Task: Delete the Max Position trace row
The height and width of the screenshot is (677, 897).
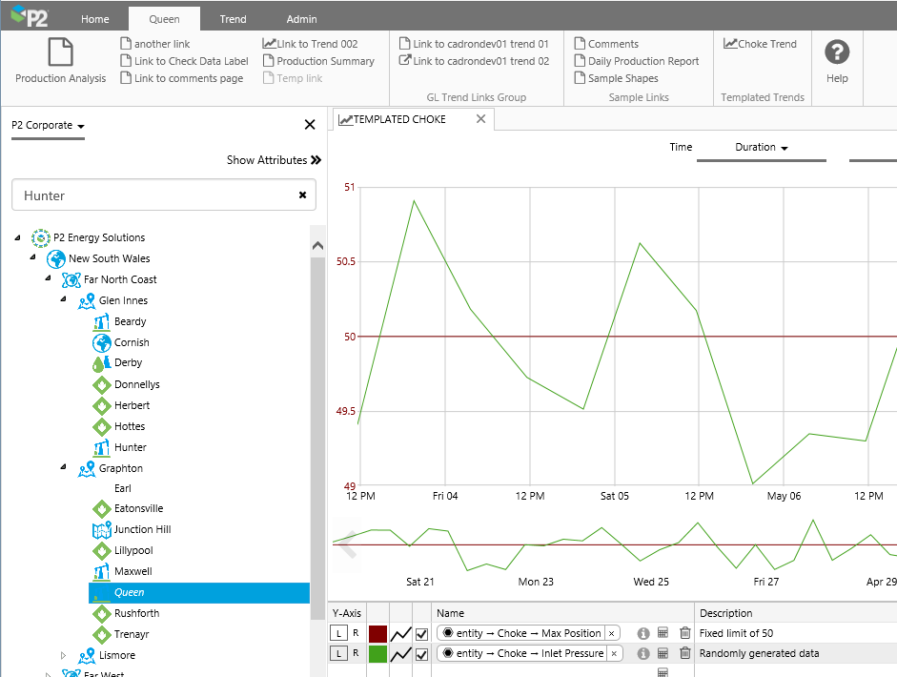Action: click(684, 633)
